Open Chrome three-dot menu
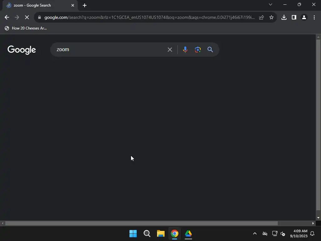This screenshot has width=321, height=241. 314,18
